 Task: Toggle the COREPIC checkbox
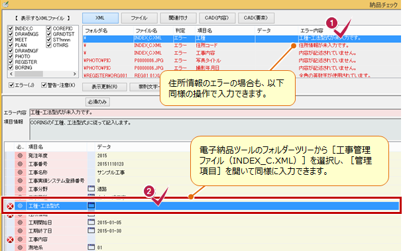click(x=49, y=28)
